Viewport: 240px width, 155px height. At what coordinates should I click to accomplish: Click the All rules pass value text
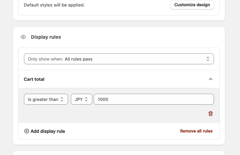tap(79, 59)
